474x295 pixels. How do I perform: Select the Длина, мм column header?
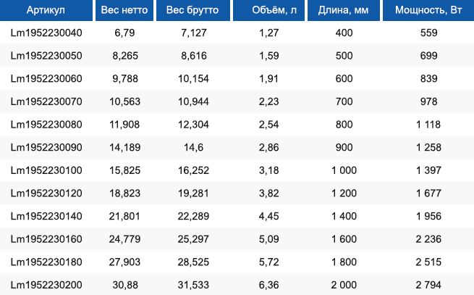344,10
